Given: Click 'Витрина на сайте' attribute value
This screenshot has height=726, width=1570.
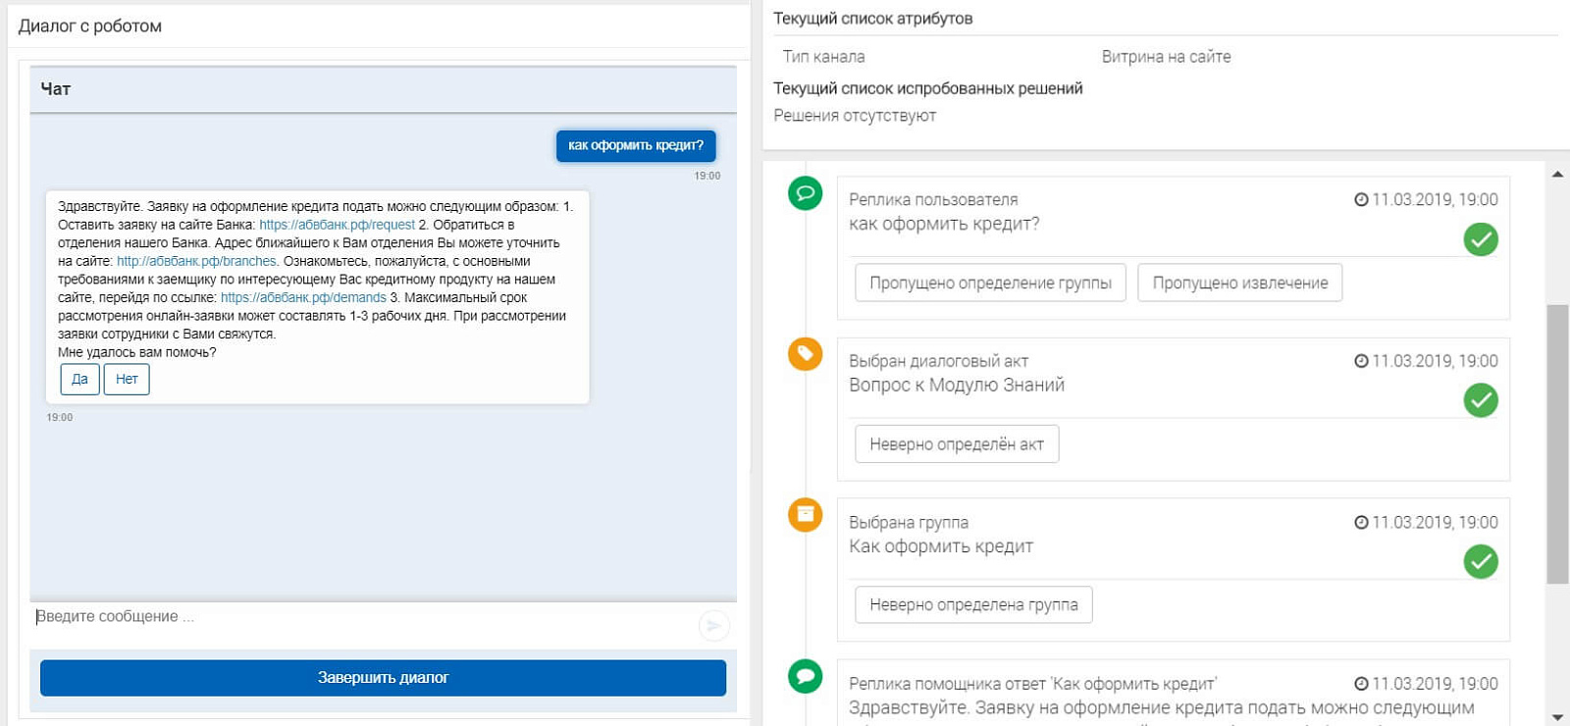Looking at the screenshot, I should point(1166,57).
